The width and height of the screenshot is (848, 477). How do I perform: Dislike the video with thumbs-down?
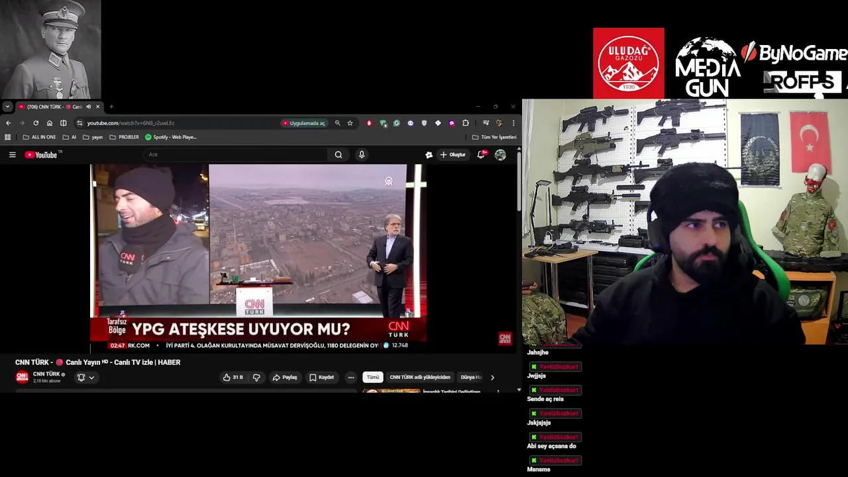pos(256,377)
